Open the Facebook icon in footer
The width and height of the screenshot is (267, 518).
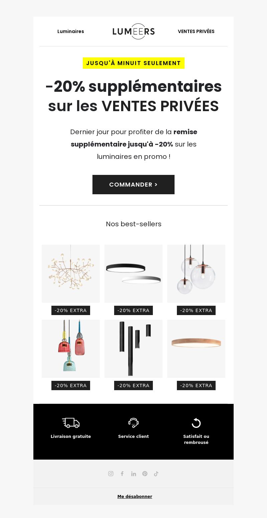[x=122, y=474]
